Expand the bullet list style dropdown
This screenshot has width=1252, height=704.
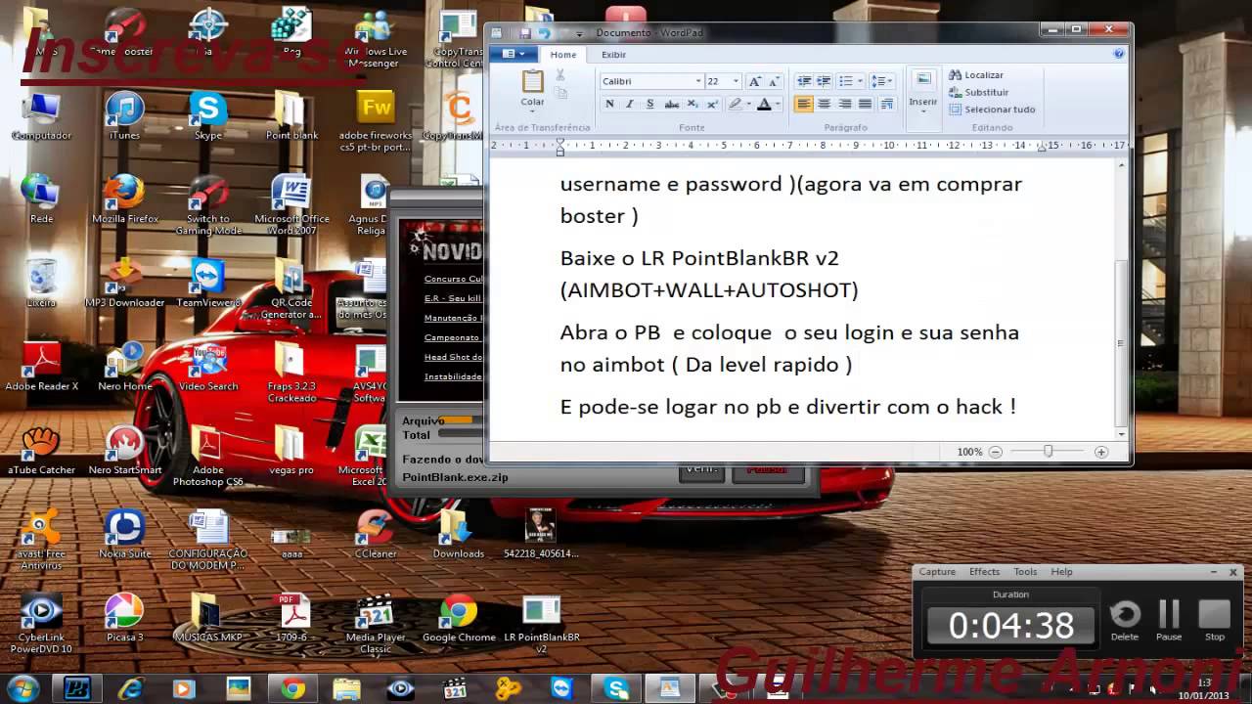tap(861, 81)
